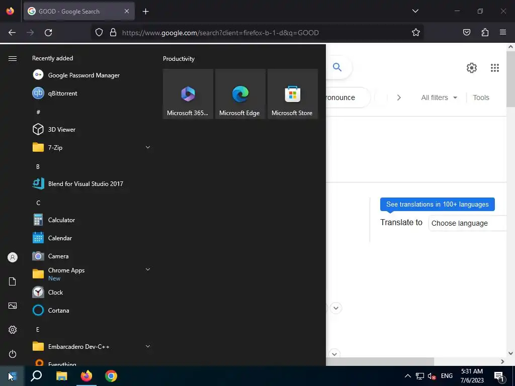Jump to letter B section header

[x=38, y=166]
